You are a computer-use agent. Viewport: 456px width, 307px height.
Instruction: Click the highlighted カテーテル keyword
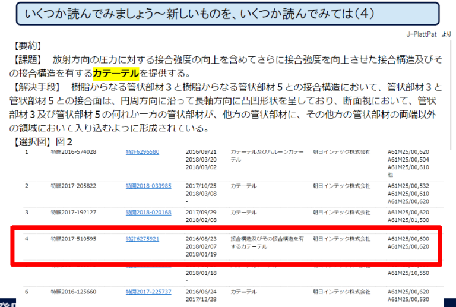[116, 73]
